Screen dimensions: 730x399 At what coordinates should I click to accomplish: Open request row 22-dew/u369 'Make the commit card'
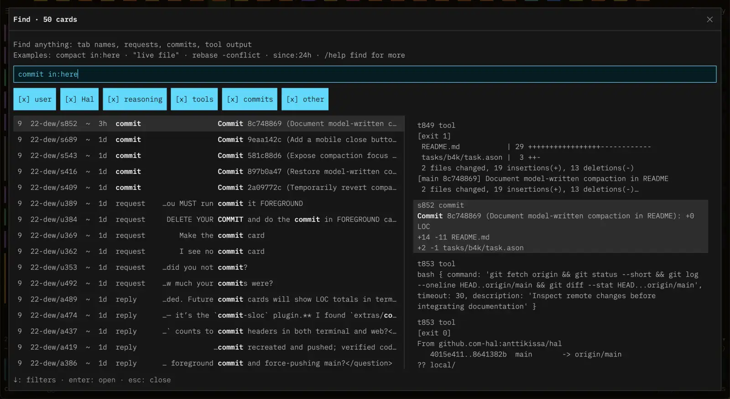pyautogui.click(x=209, y=236)
